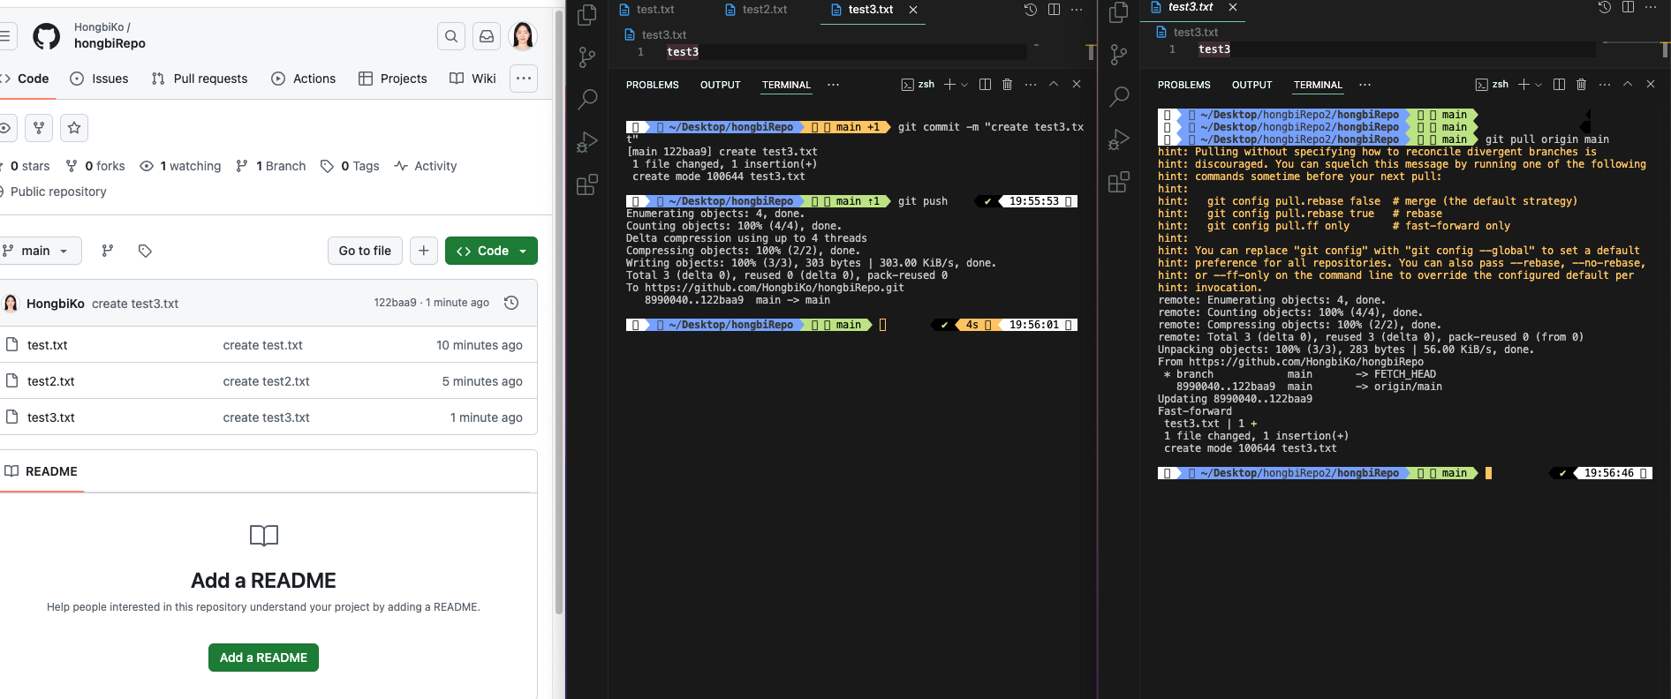The image size is (1671, 699).
Task: Open GitHub homepage logo
Action: click(x=47, y=36)
